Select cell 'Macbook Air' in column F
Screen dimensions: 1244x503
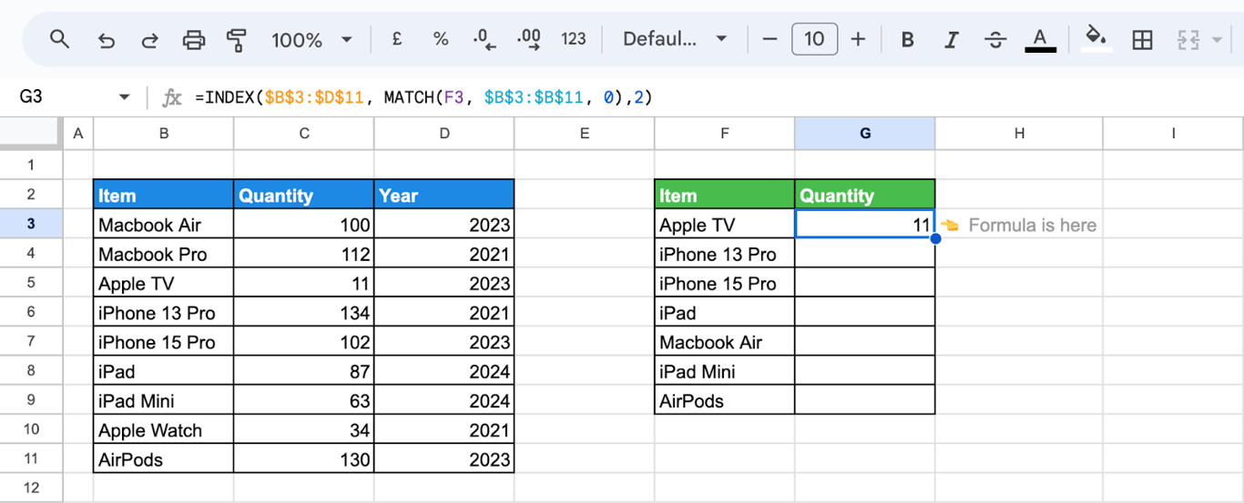tap(724, 342)
